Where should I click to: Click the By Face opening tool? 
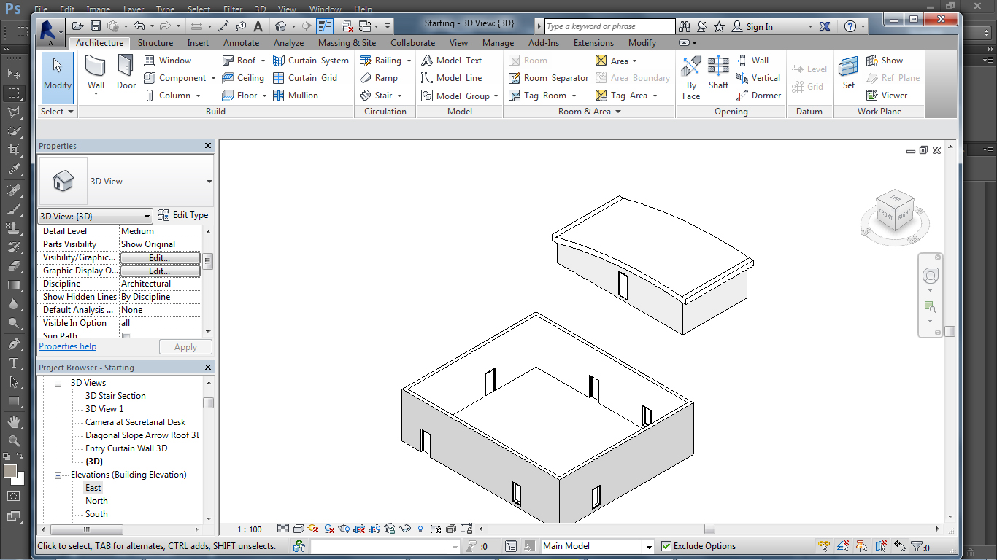tap(690, 77)
